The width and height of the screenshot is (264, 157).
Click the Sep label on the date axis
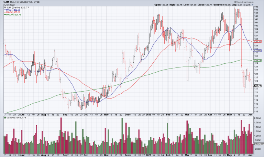coord(65,114)
